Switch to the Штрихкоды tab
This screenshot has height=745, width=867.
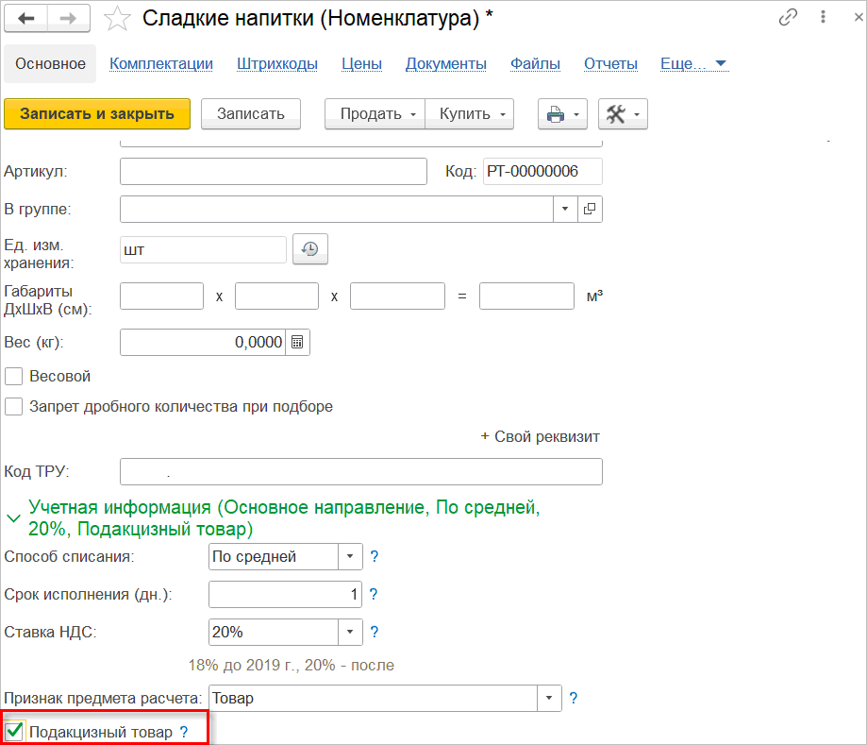277,63
